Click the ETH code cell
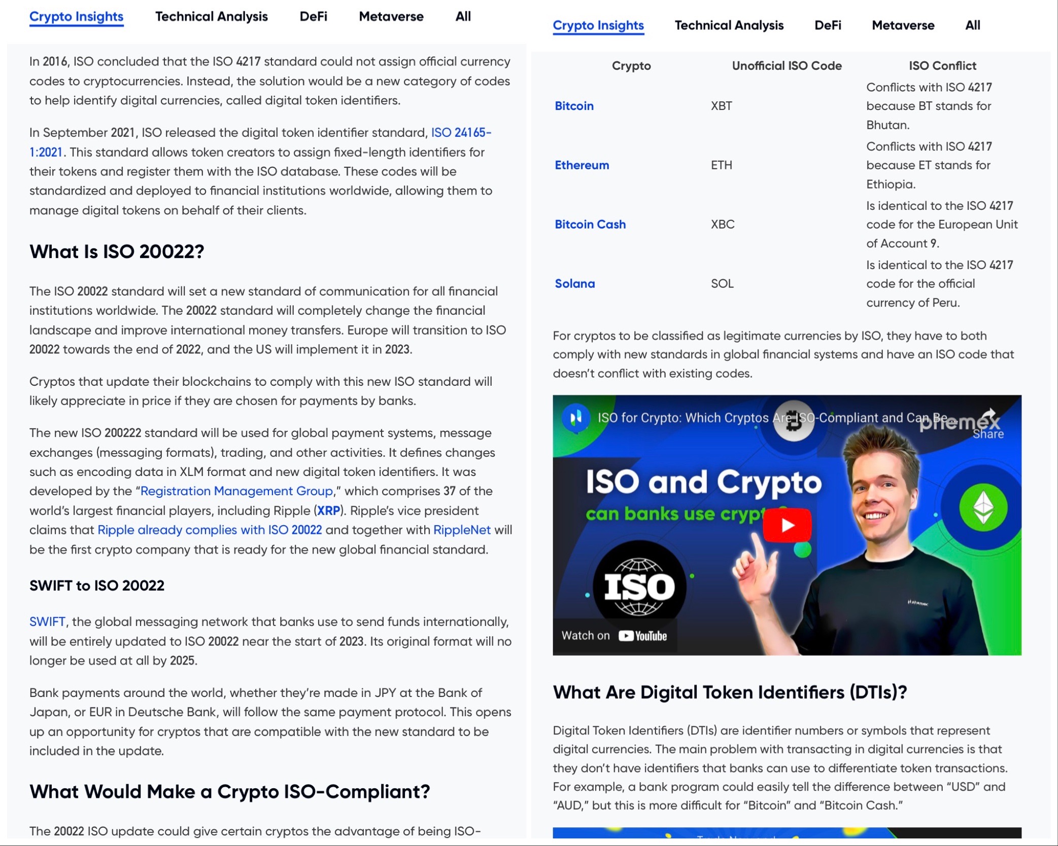 click(x=721, y=165)
